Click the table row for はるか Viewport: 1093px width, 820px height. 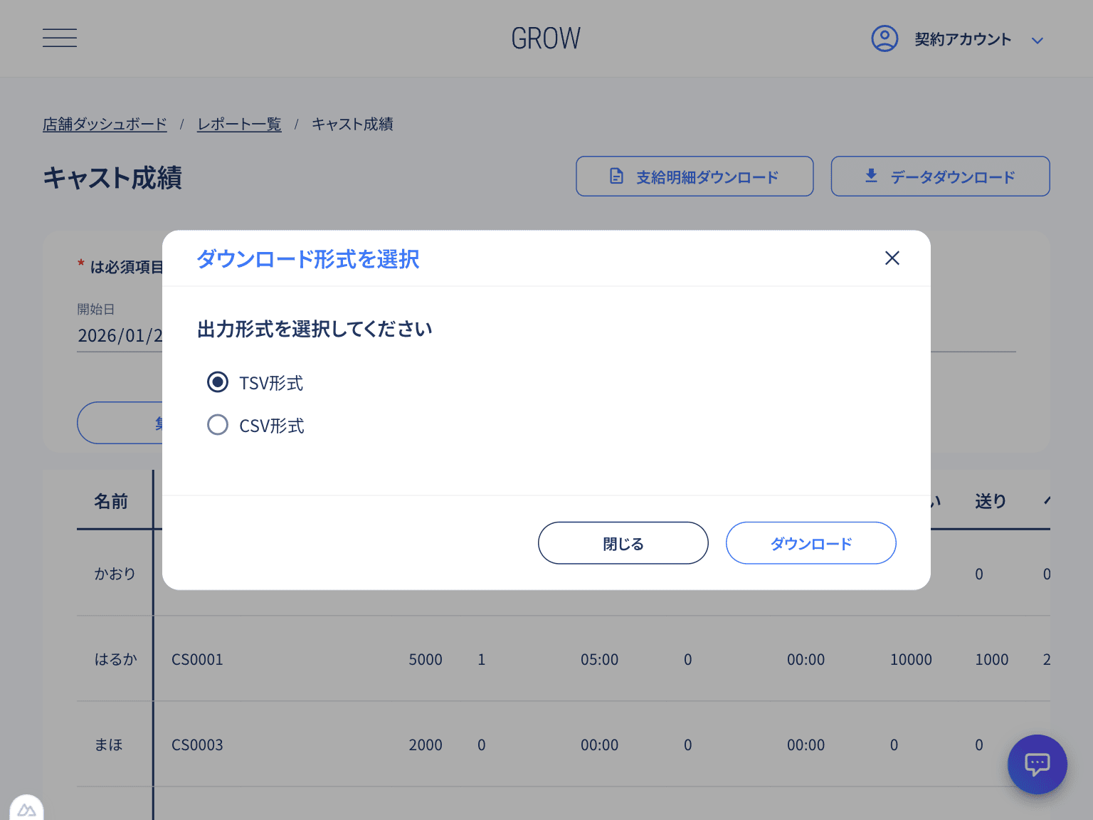(x=498, y=659)
